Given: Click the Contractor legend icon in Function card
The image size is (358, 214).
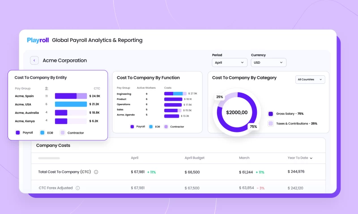Looking at the screenshot, I should tap(166, 127).
